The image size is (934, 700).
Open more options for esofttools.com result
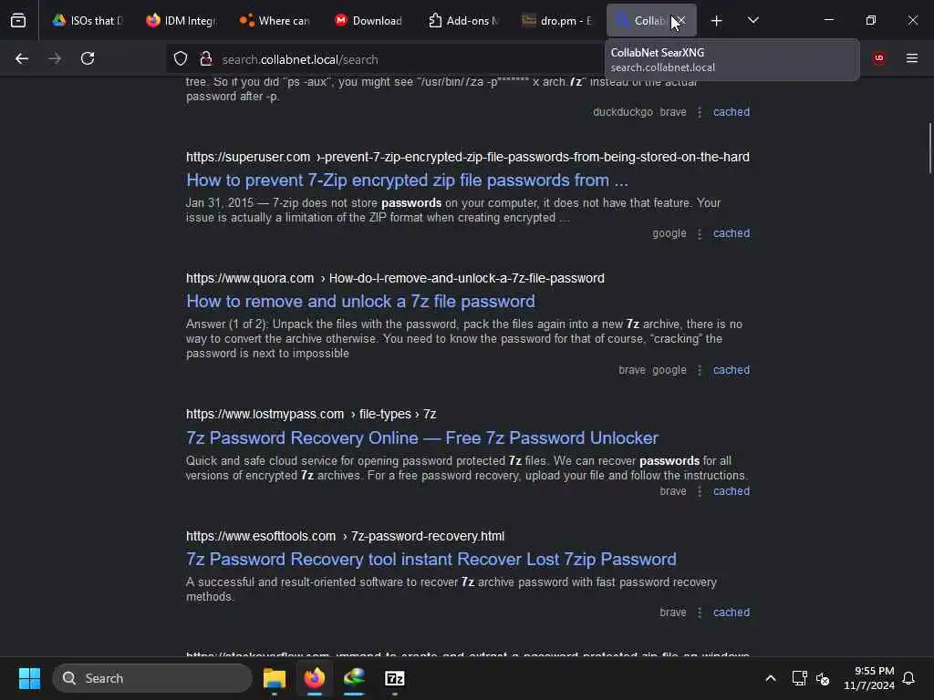click(700, 612)
